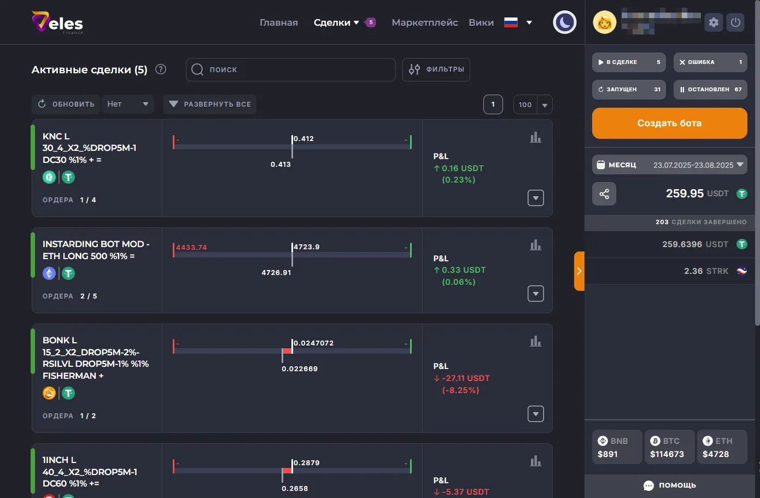Open the auto-refresh Нет dropdown
This screenshot has width=760, height=498.
point(128,104)
